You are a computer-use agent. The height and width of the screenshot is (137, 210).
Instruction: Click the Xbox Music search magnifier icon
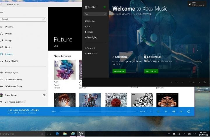point(105,14)
